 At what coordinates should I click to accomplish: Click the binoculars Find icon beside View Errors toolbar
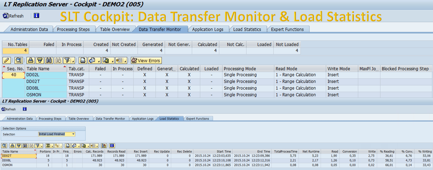(49, 60)
